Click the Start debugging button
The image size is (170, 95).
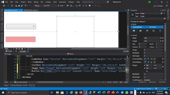pos(61,6)
